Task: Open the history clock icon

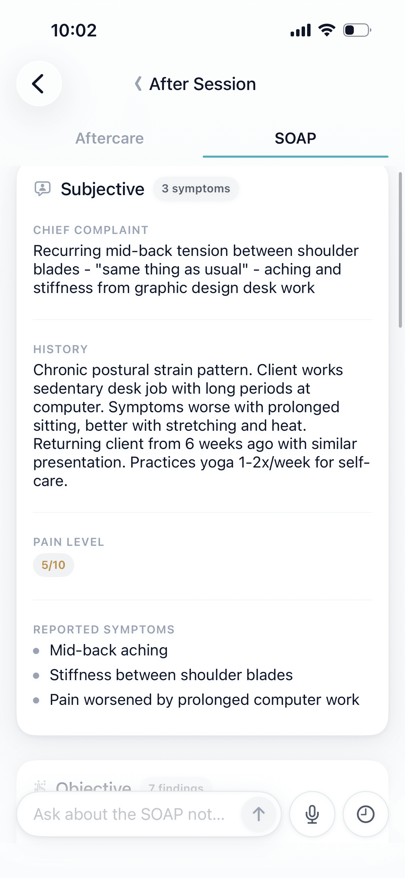Action: click(365, 814)
